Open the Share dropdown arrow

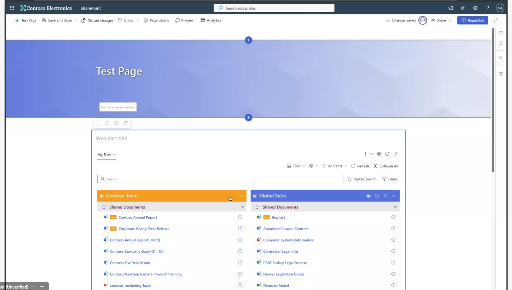450,20
